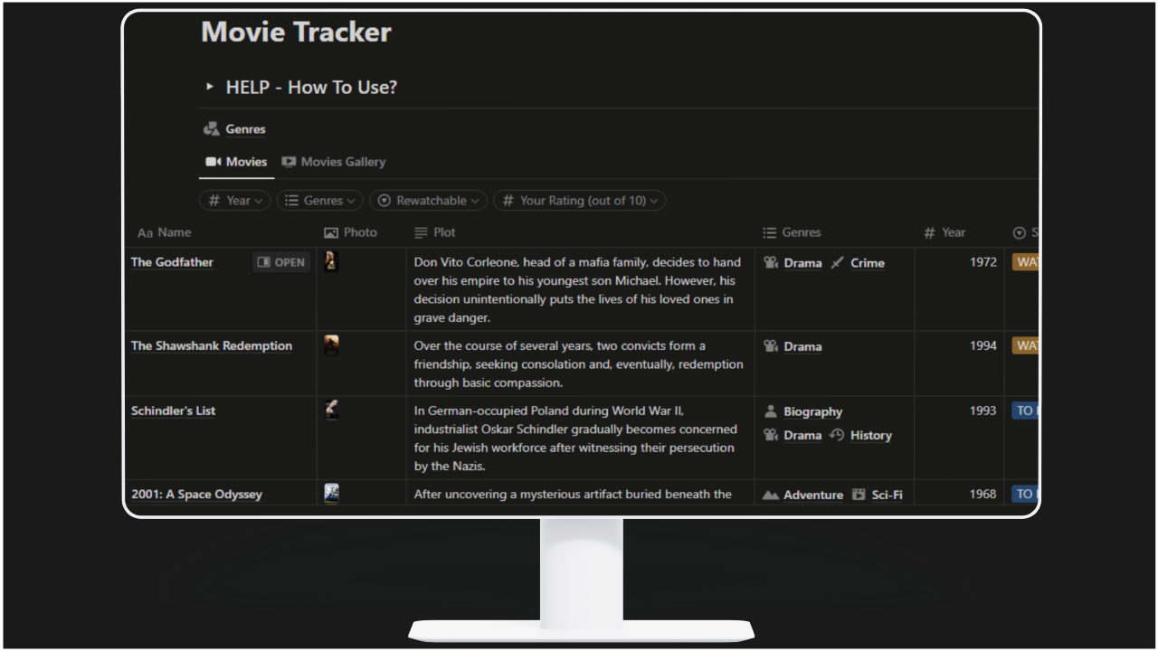1158x651 pixels.
Task: Click the mountain icon beside Adventure
Action: click(771, 494)
